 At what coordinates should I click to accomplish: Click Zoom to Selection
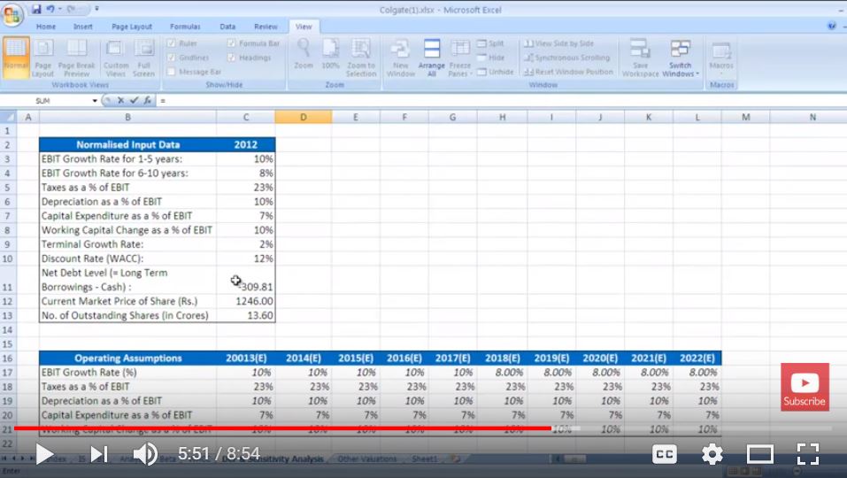tap(361, 58)
